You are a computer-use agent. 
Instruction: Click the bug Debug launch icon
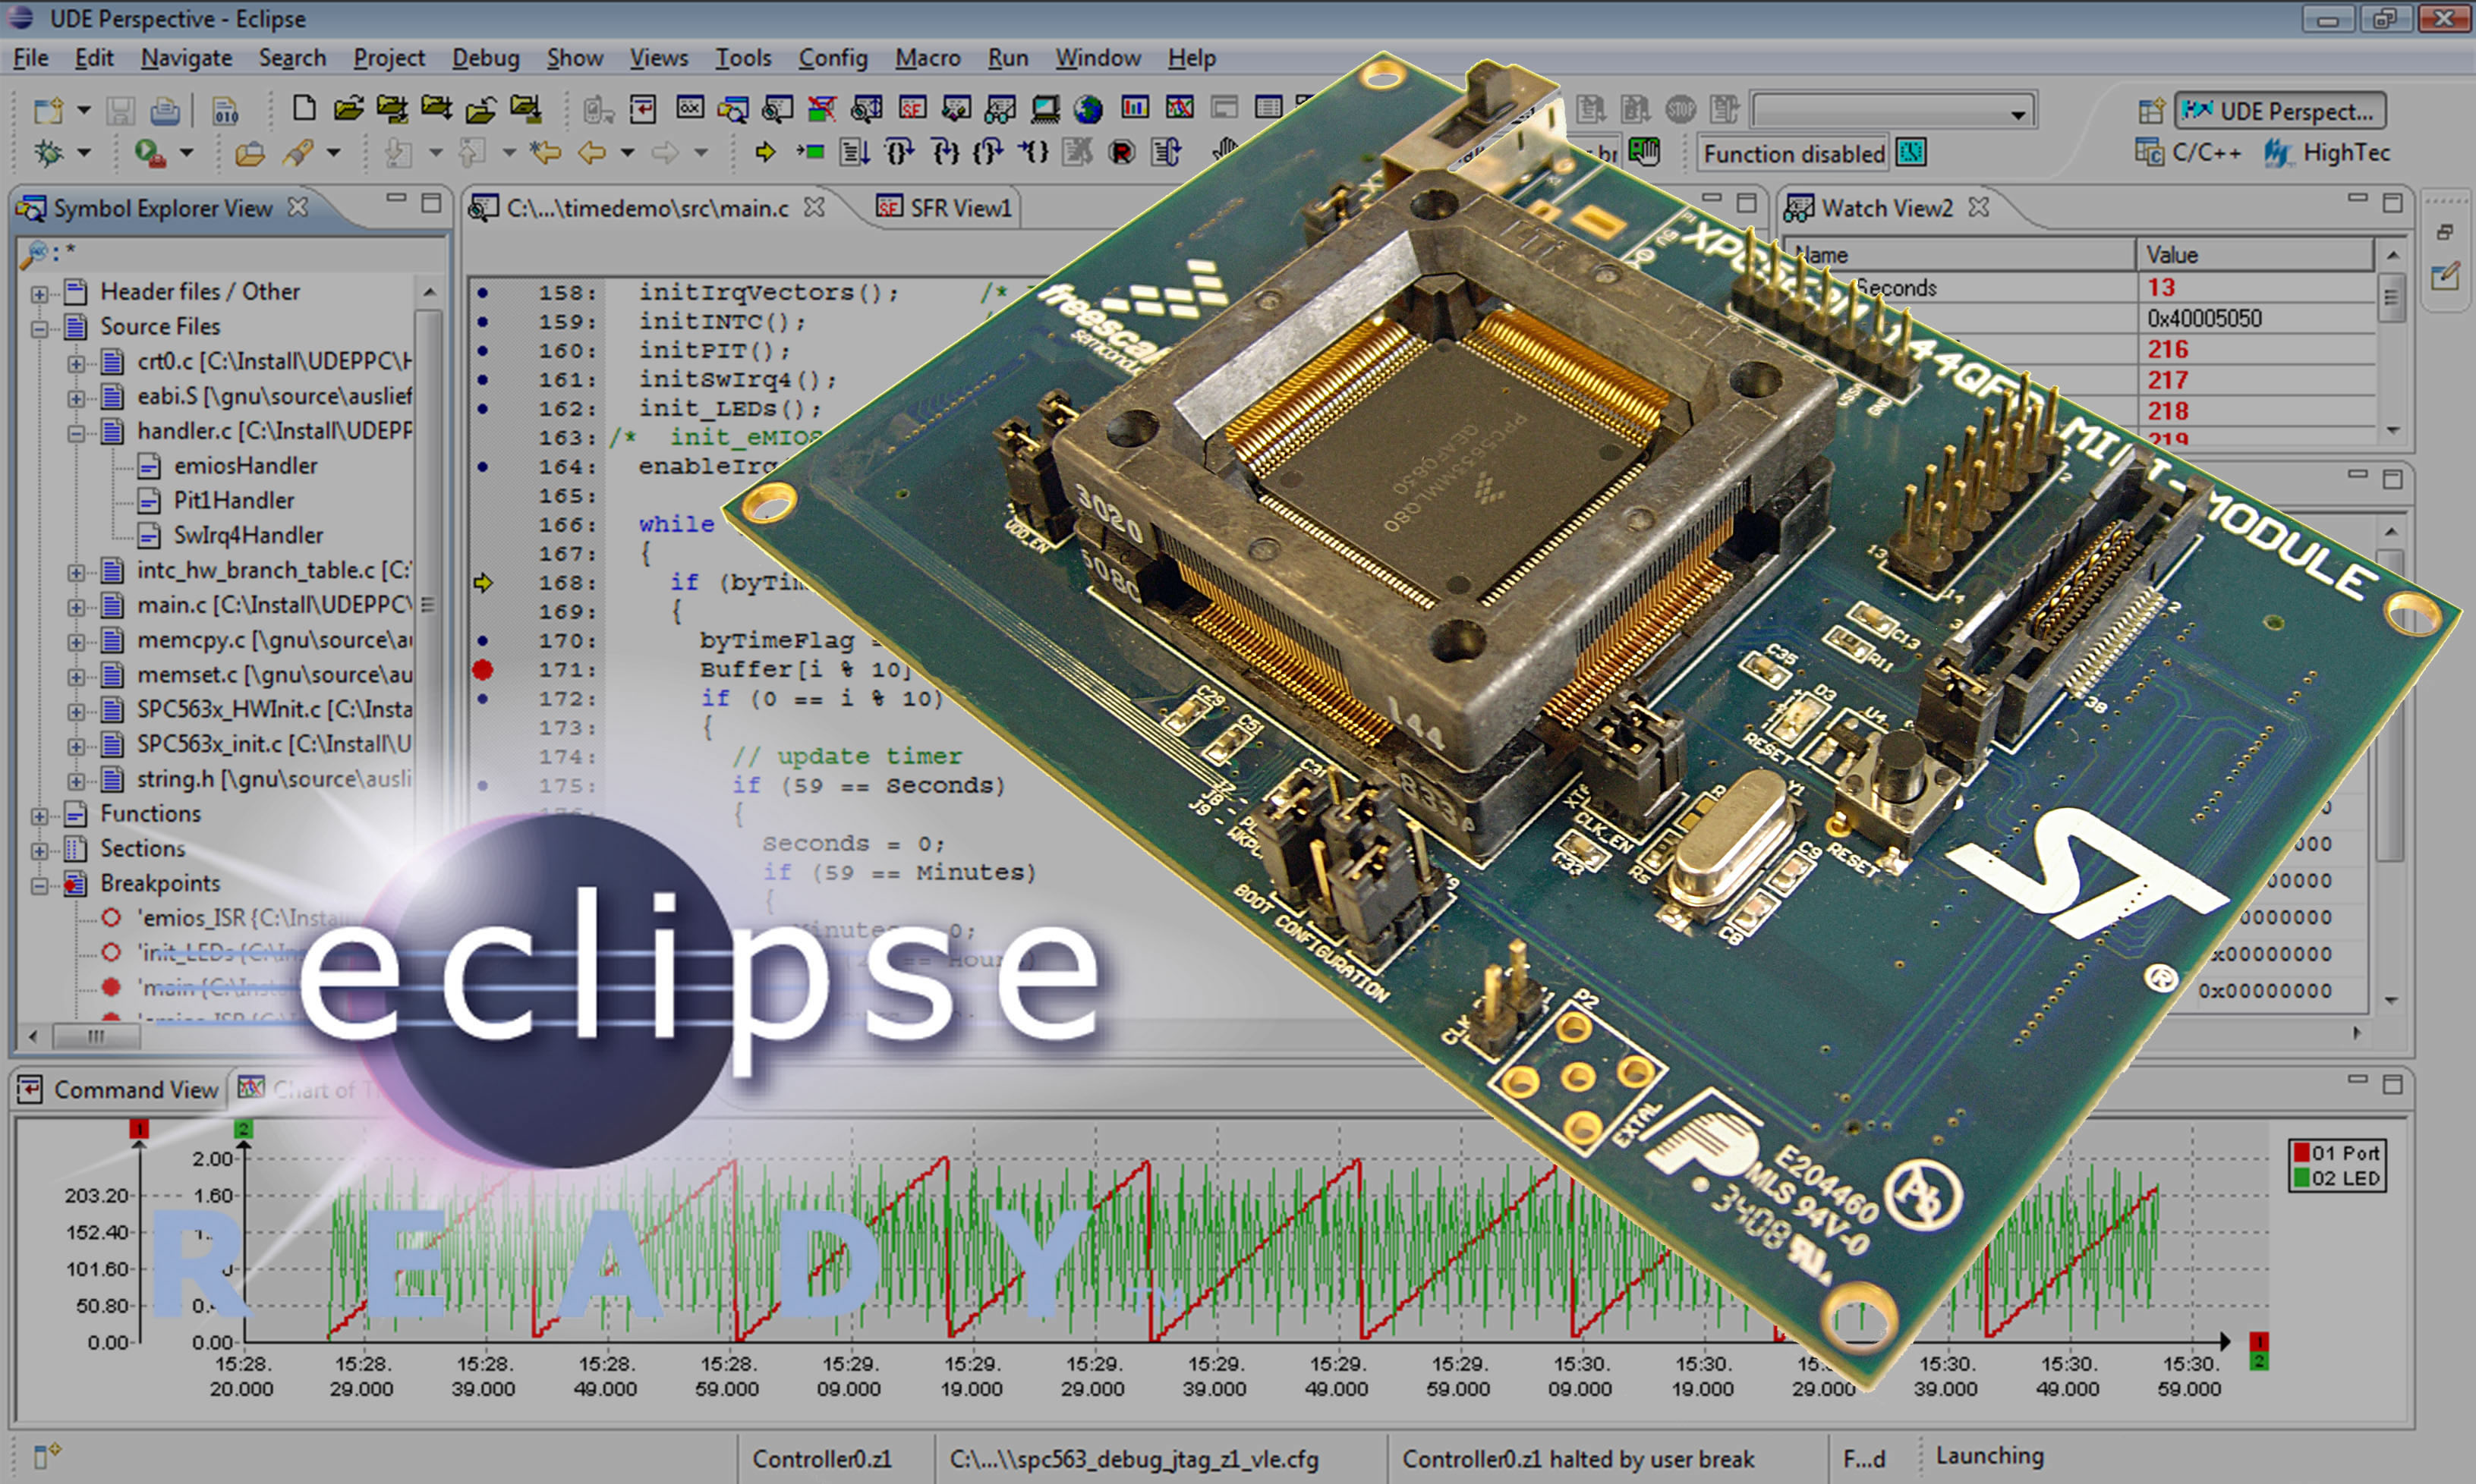[x=49, y=153]
